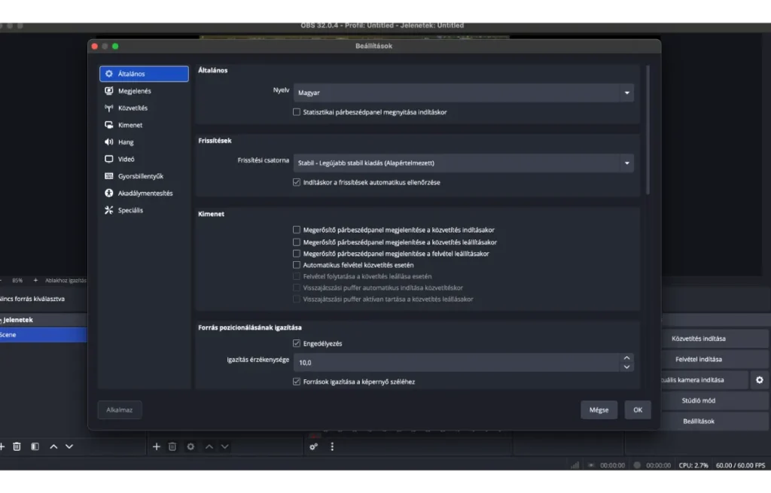This screenshot has height=493, width=771.
Task: Click the Speciális tools icon
Action: [108, 211]
